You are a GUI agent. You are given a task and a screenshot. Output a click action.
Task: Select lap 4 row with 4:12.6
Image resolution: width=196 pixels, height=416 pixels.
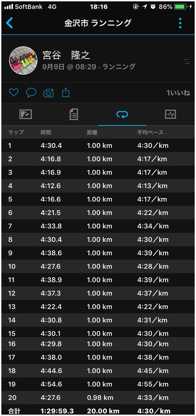click(98, 186)
